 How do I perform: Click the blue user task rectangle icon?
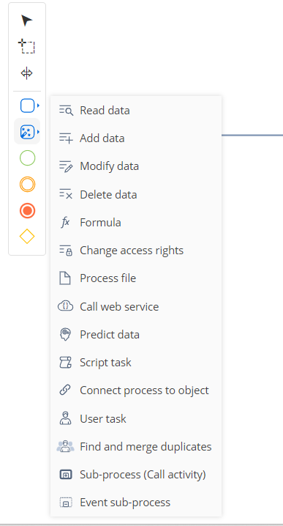click(28, 105)
